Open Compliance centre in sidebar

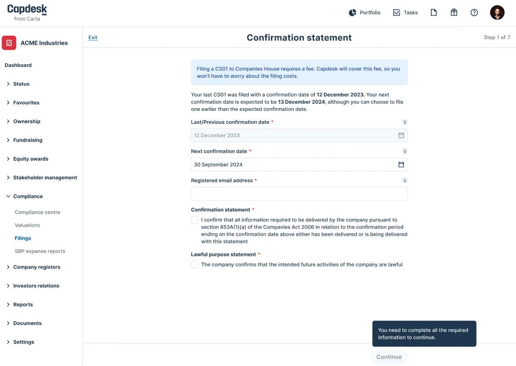pyautogui.click(x=38, y=212)
